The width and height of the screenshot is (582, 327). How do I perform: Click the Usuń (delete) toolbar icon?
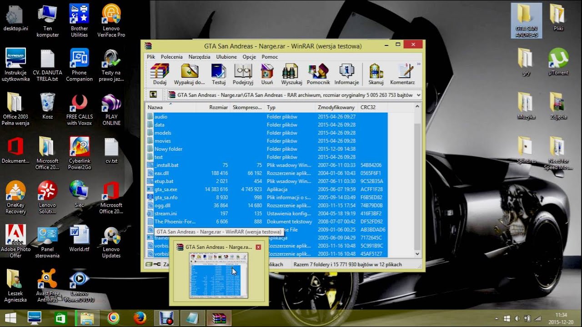point(267,74)
